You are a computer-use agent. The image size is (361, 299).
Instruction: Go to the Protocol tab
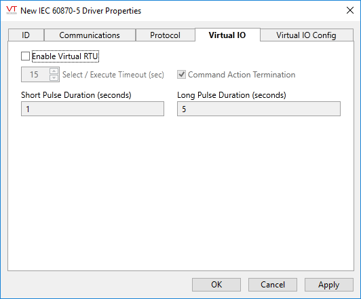(x=165, y=35)
